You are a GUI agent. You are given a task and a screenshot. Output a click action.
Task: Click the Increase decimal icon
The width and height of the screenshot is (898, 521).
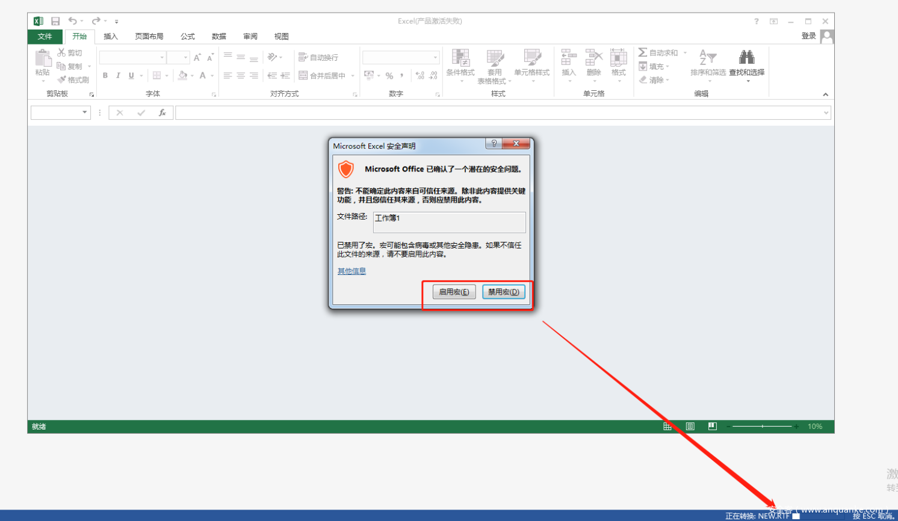coord(420,75)
